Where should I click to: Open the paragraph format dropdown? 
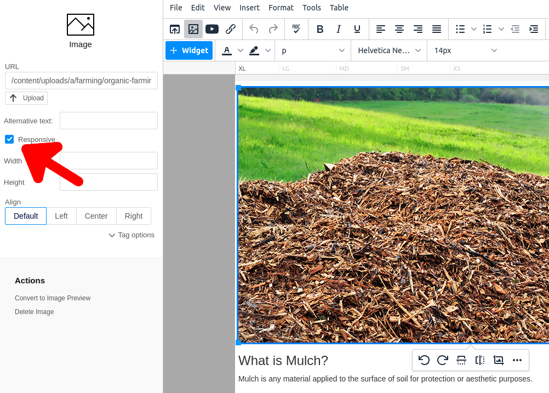click(313, 50)
